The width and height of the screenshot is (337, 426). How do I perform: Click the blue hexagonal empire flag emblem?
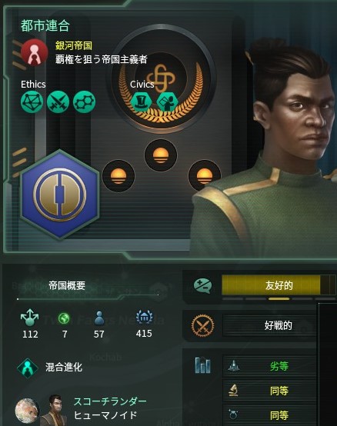60,195
